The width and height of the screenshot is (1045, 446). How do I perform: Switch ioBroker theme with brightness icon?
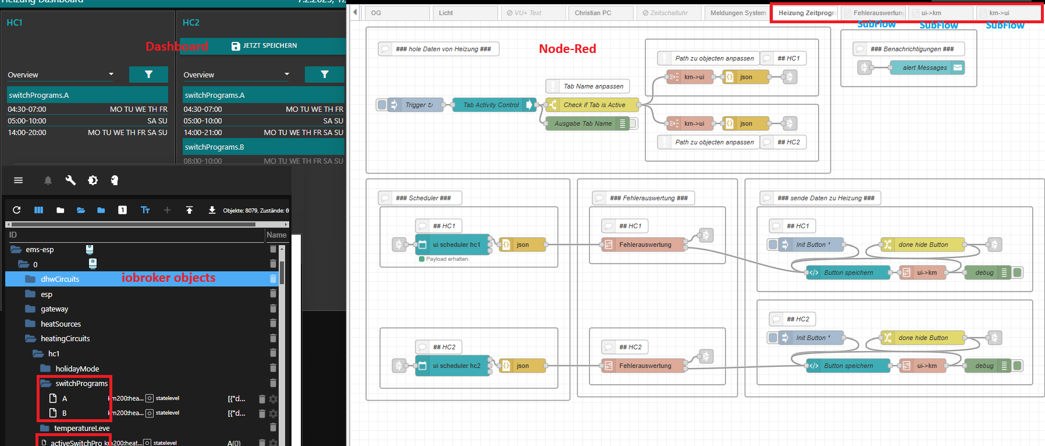[x=93, y=180]
